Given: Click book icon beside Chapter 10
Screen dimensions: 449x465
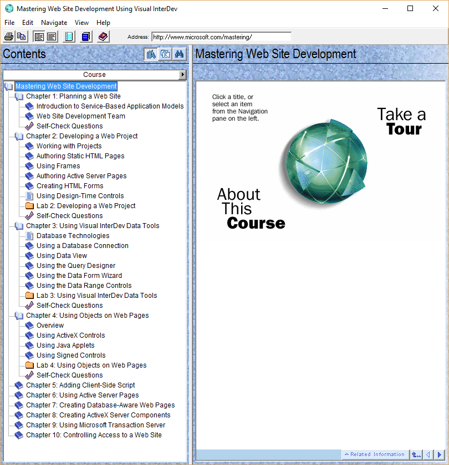Looking at the screenshot, I should 19,435.
